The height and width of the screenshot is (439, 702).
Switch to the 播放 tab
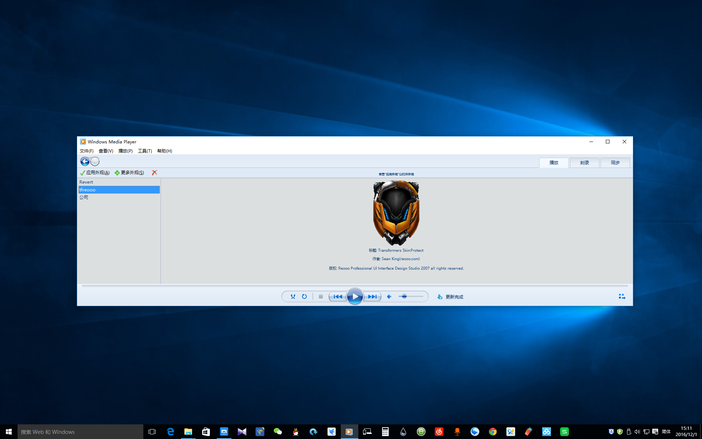coord(554,163)
